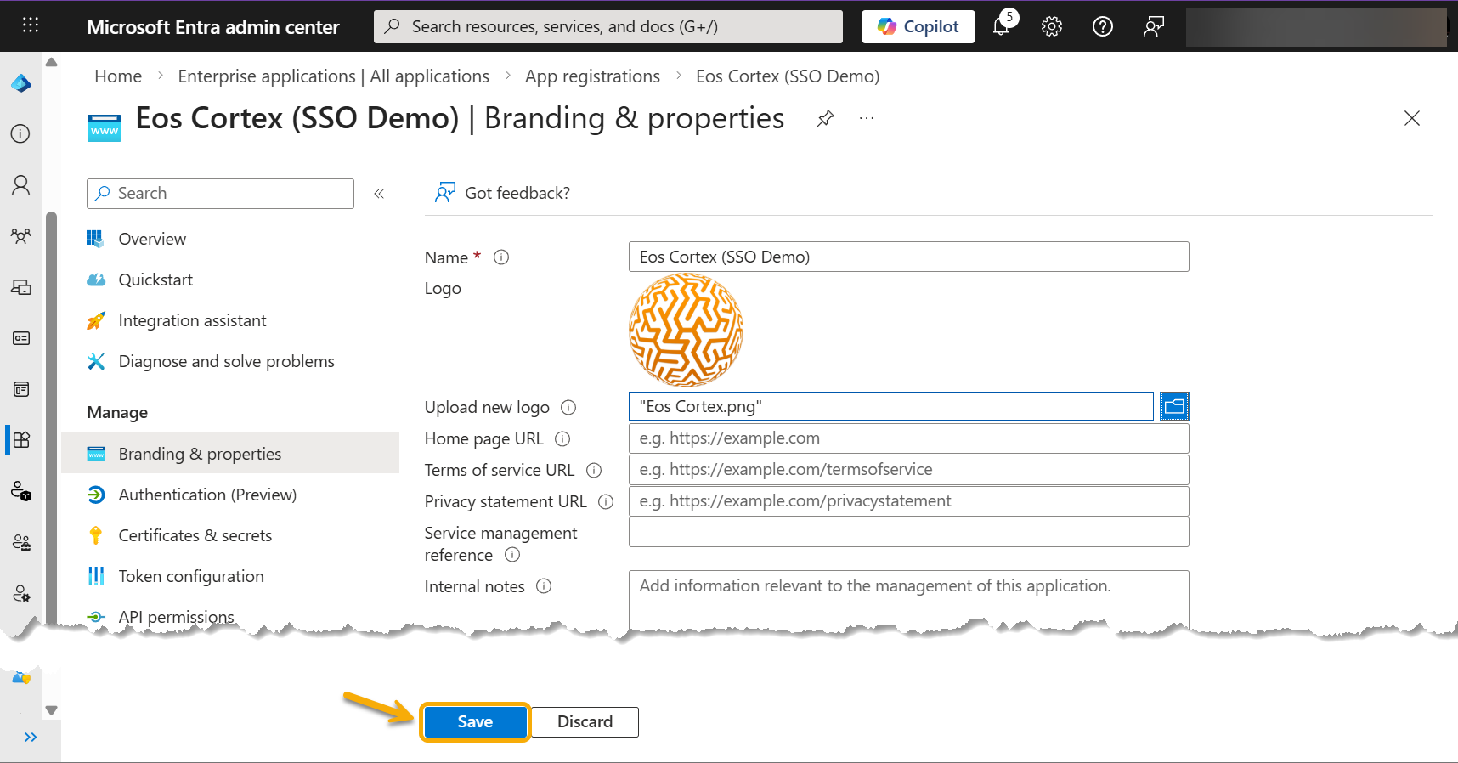This screenshot has height=763, width=1458.
Task: Expand the left rail with double chevron
Action: [x=31, y=737]
